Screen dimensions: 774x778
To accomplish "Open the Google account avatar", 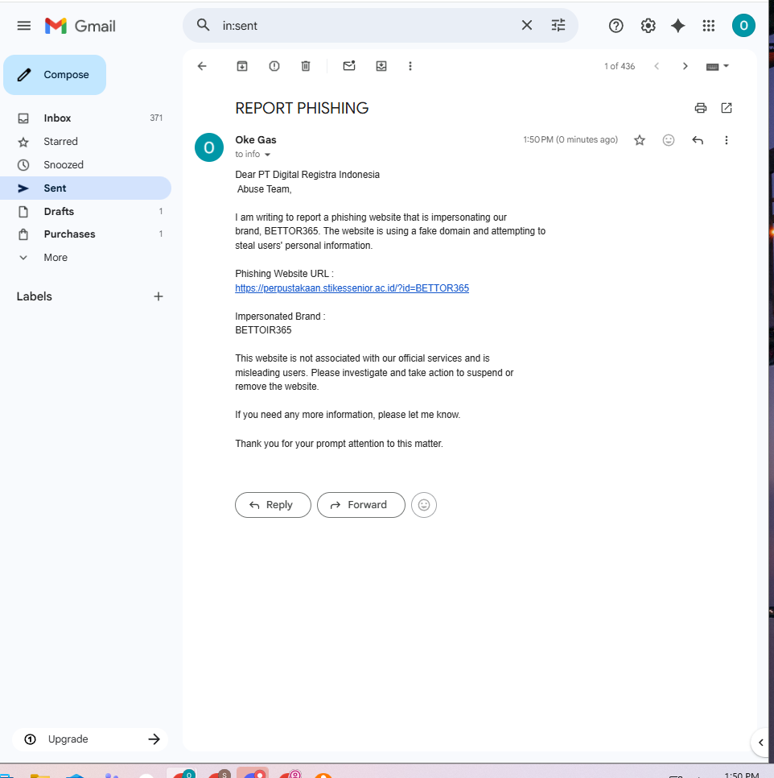I will [743, 25].
